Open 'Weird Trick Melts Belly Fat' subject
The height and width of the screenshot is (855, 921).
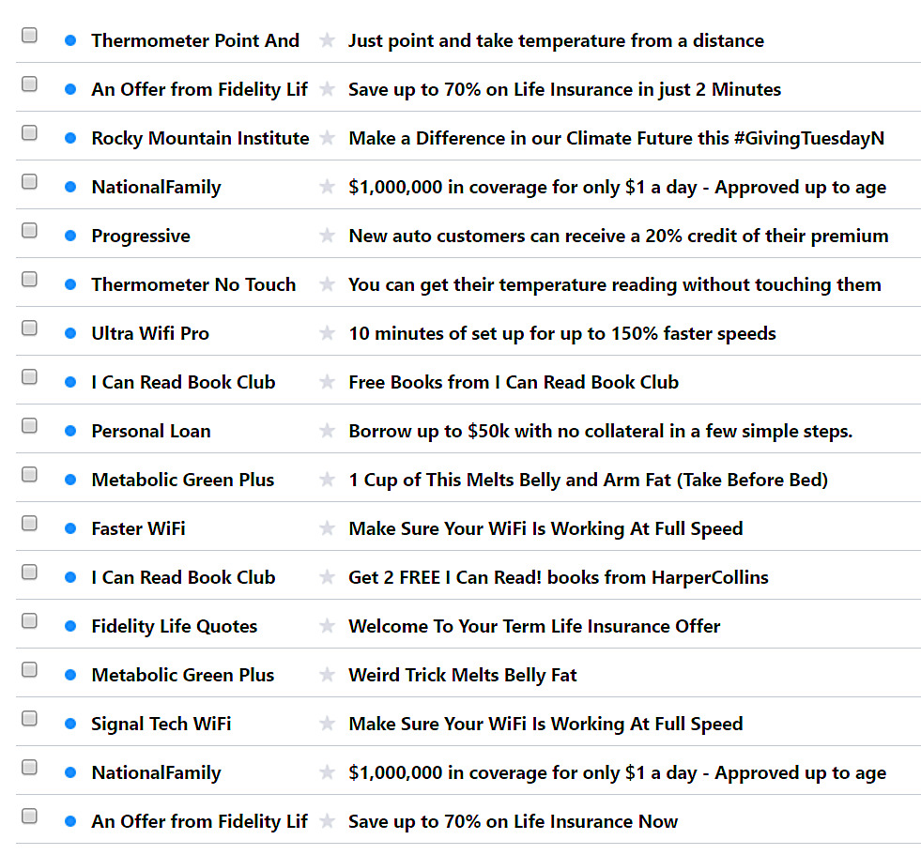point(462,676)
